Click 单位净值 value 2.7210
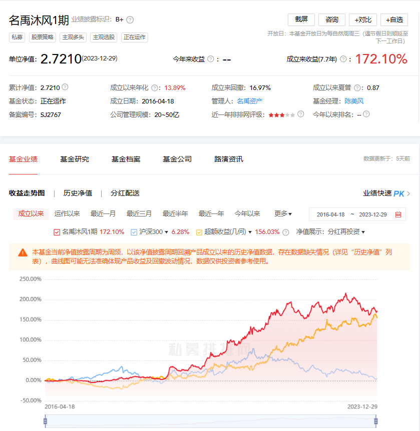The image size is (420, 431). tap(61, 59)
